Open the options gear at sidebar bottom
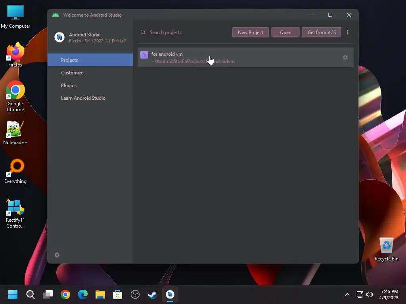This screenshot has width=406, height=304. [x=57, y=255]
